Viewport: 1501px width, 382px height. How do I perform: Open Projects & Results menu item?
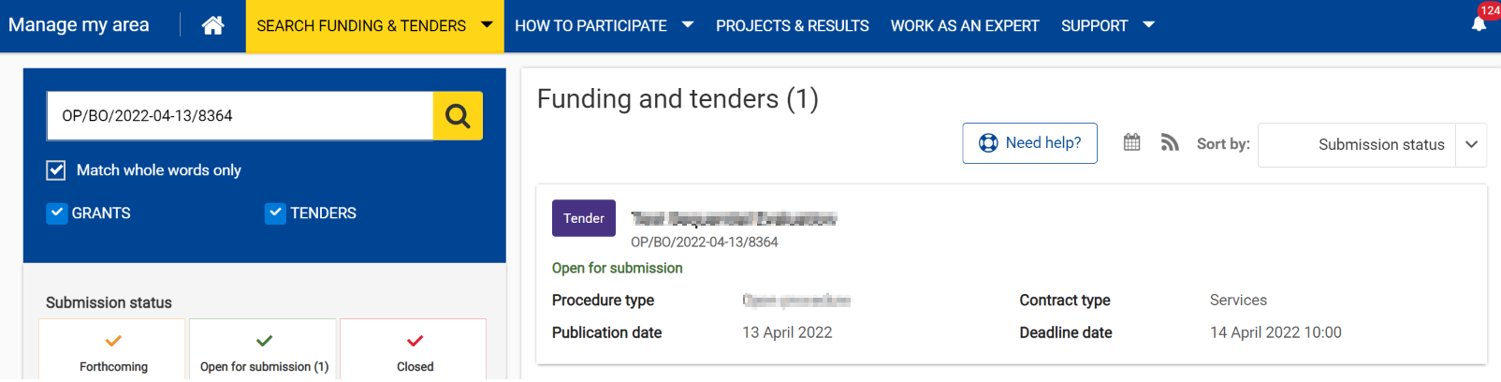792,25
